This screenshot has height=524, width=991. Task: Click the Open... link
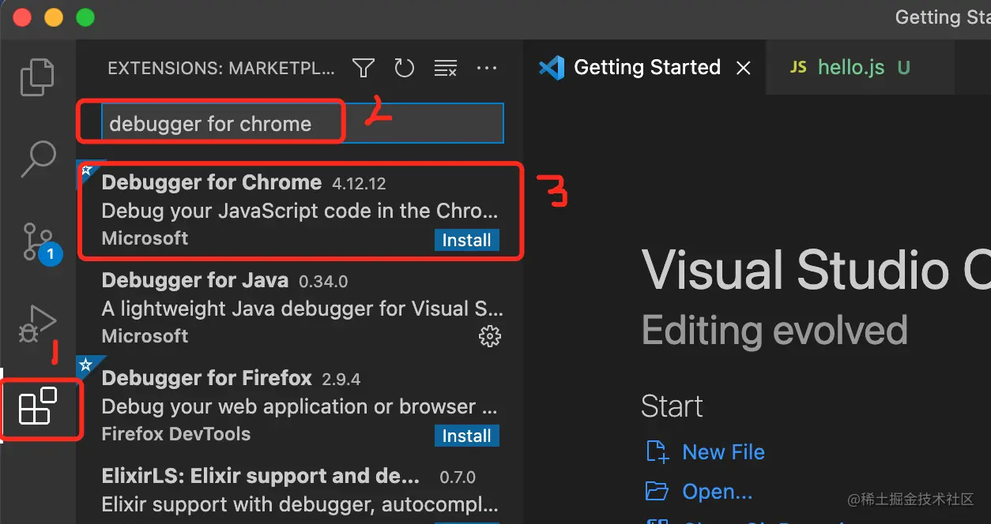pos(717,492)
